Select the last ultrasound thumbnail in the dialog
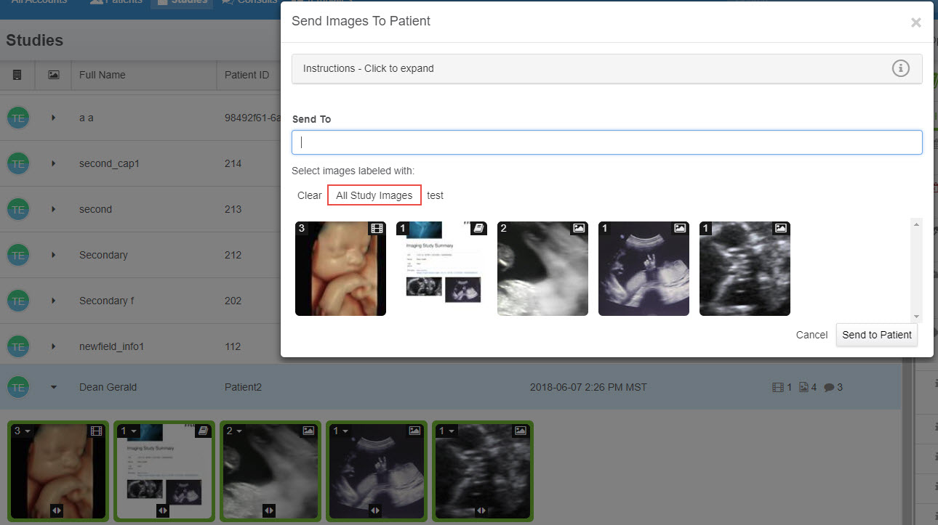The height and width of the screenshot is (525, 938). 745,269
